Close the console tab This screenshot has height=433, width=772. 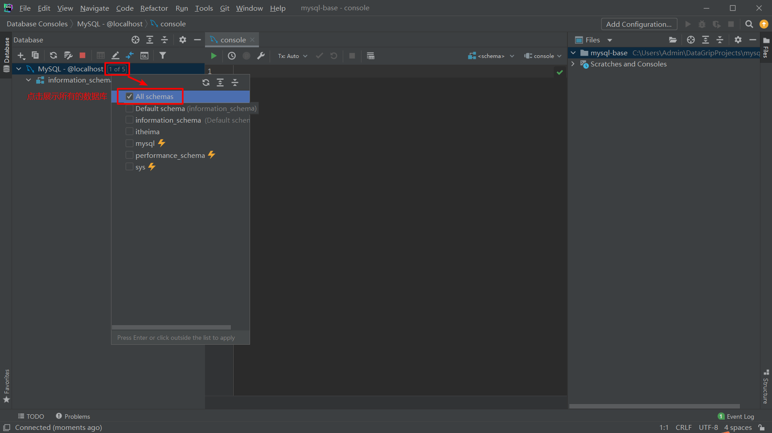tap(252, 40)
